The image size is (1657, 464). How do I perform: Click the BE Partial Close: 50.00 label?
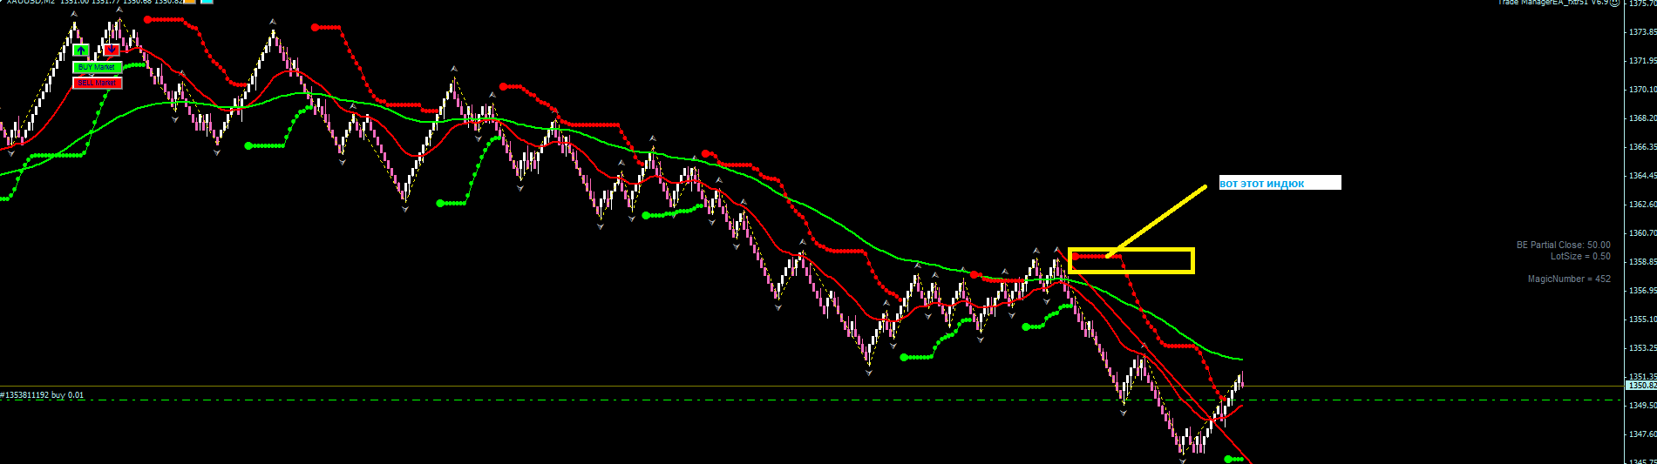tap(1564, 245)
